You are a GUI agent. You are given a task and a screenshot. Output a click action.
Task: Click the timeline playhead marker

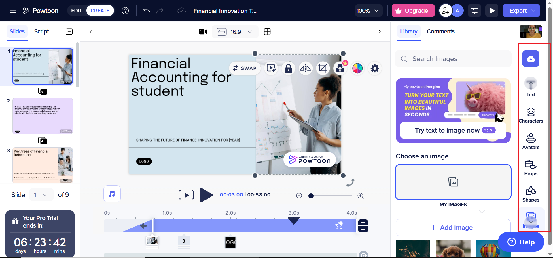click(294, 221)
